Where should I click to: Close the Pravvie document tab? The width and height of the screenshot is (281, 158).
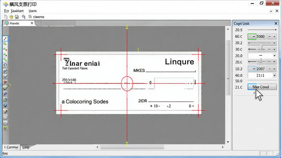[x=32, y=23]
